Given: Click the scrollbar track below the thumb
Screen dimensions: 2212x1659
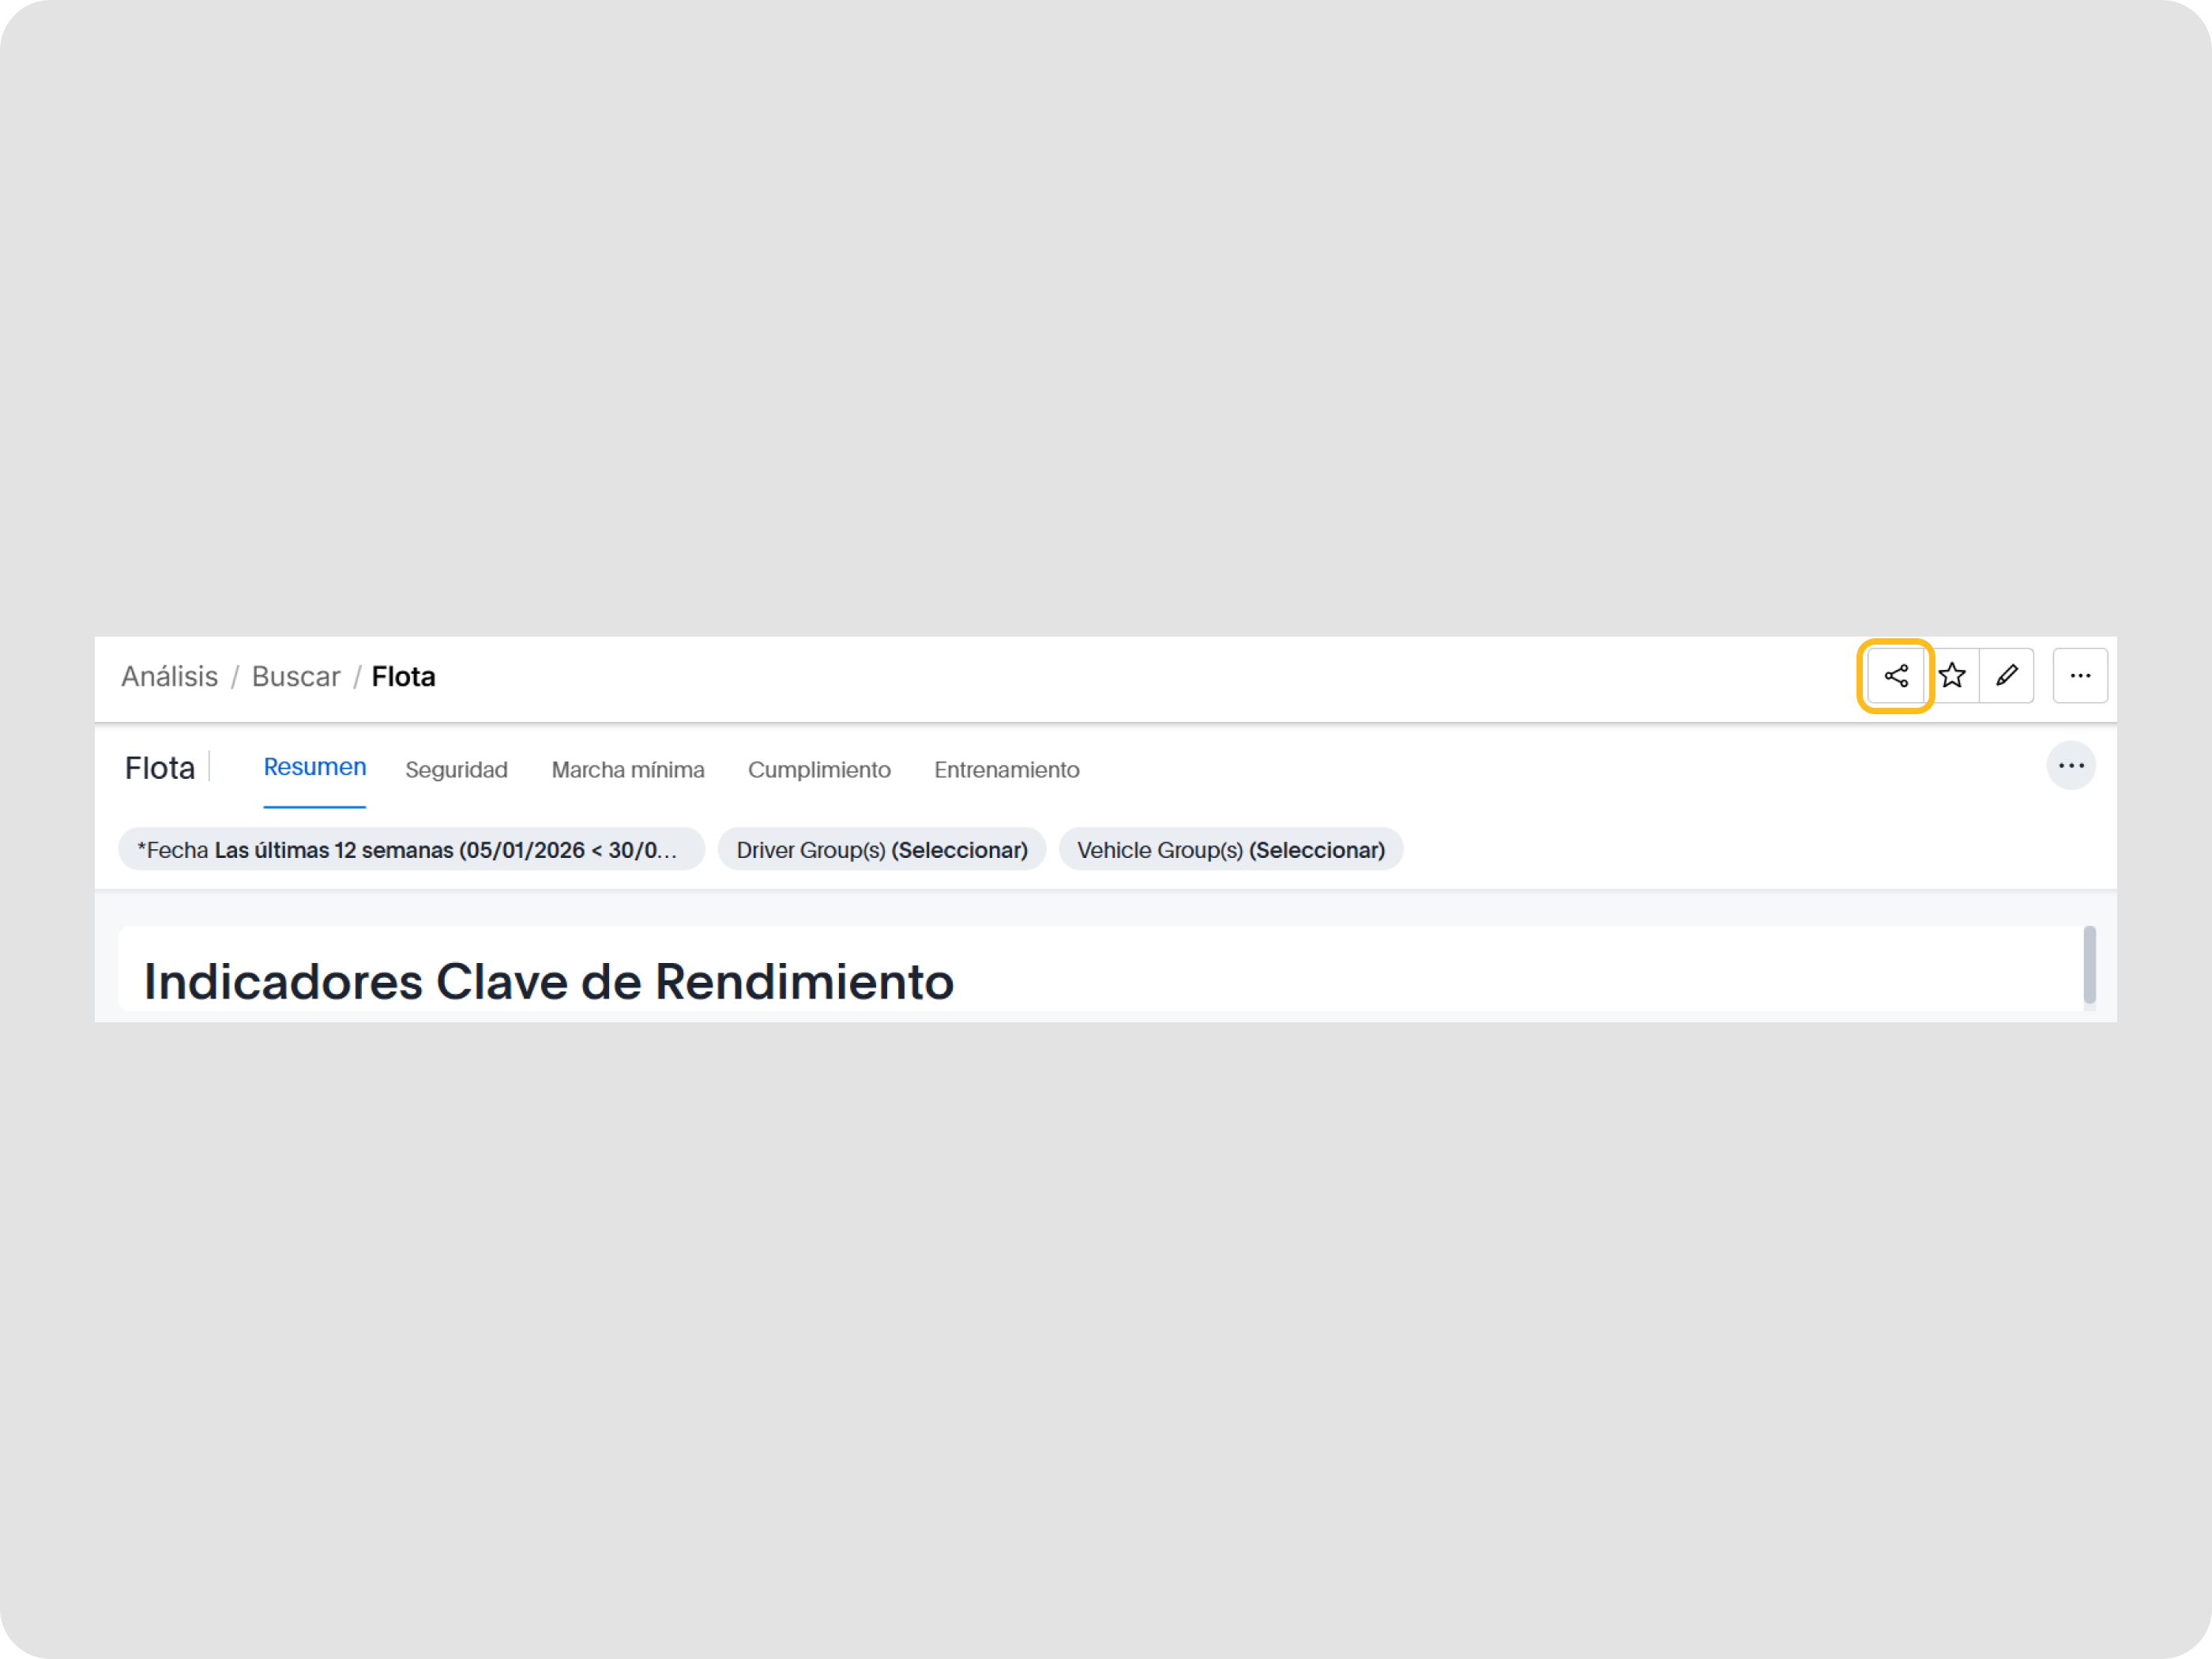Looking at the screenshot, I should [x=2089, y=1007].
